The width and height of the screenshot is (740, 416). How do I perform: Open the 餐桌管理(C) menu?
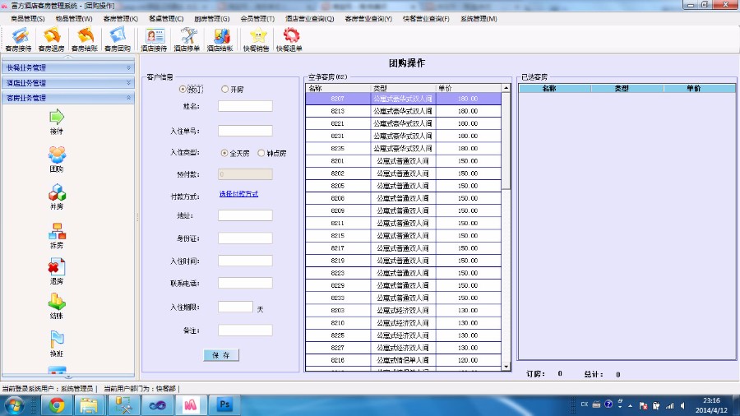click(x=166, y=19)
